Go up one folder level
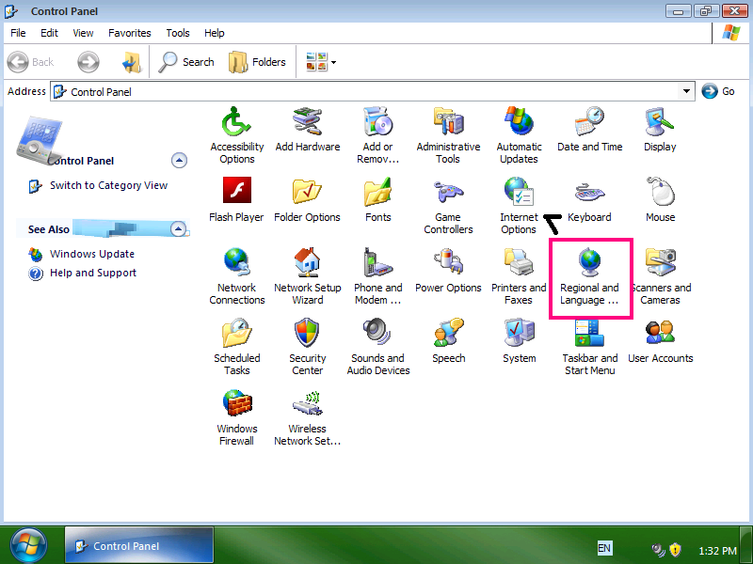The height and width of the screenshot is (564, 753). point(131,62)
